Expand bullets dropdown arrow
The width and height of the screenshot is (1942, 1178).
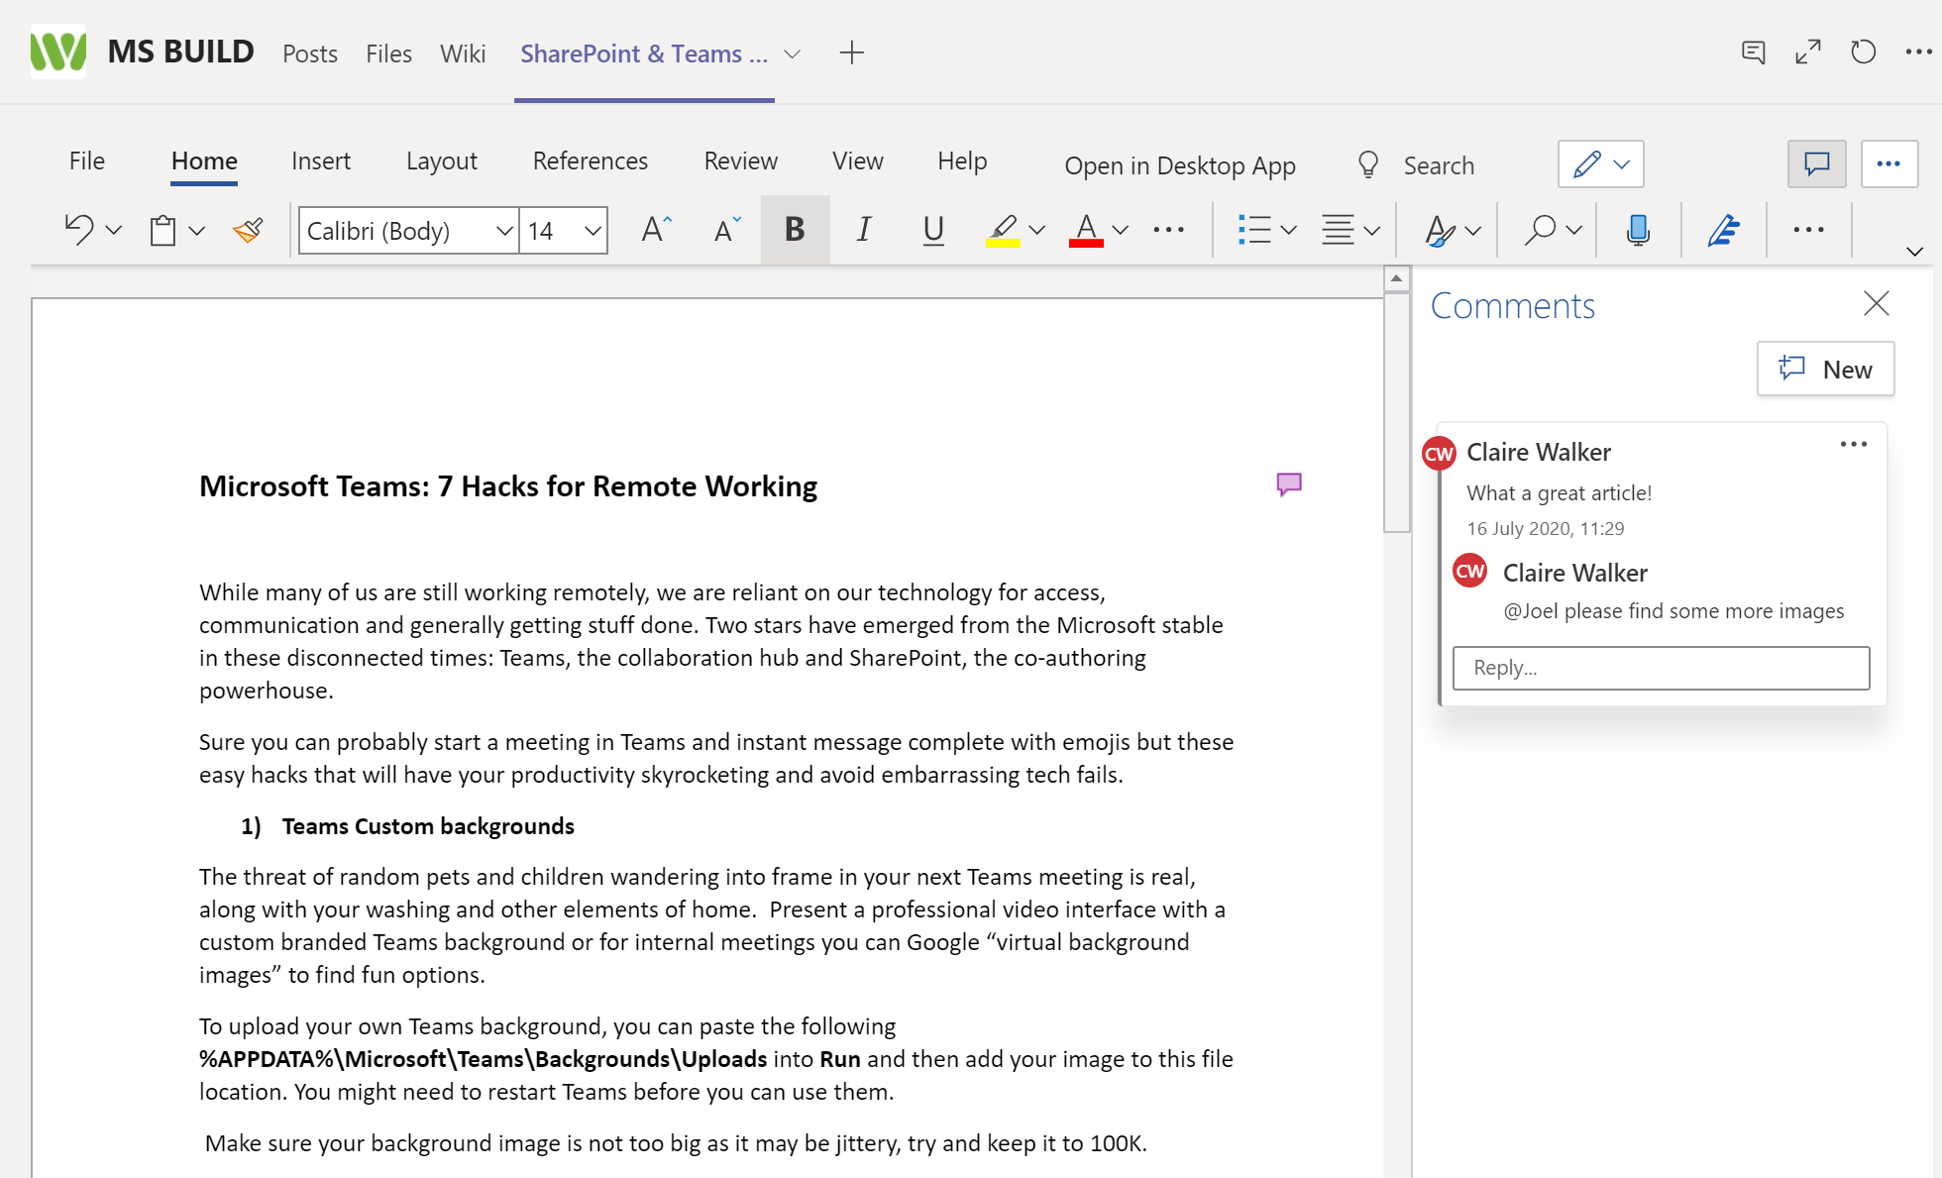(x=1288, y=230)
